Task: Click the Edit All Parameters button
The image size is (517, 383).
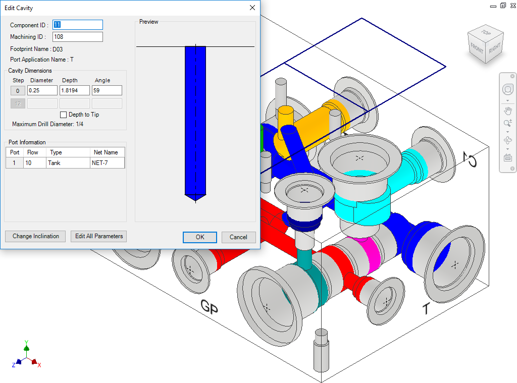Action: coord(98,236)
